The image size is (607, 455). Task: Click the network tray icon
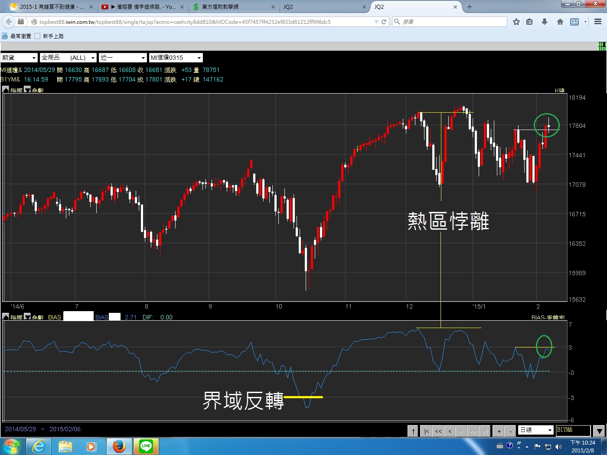548,446
